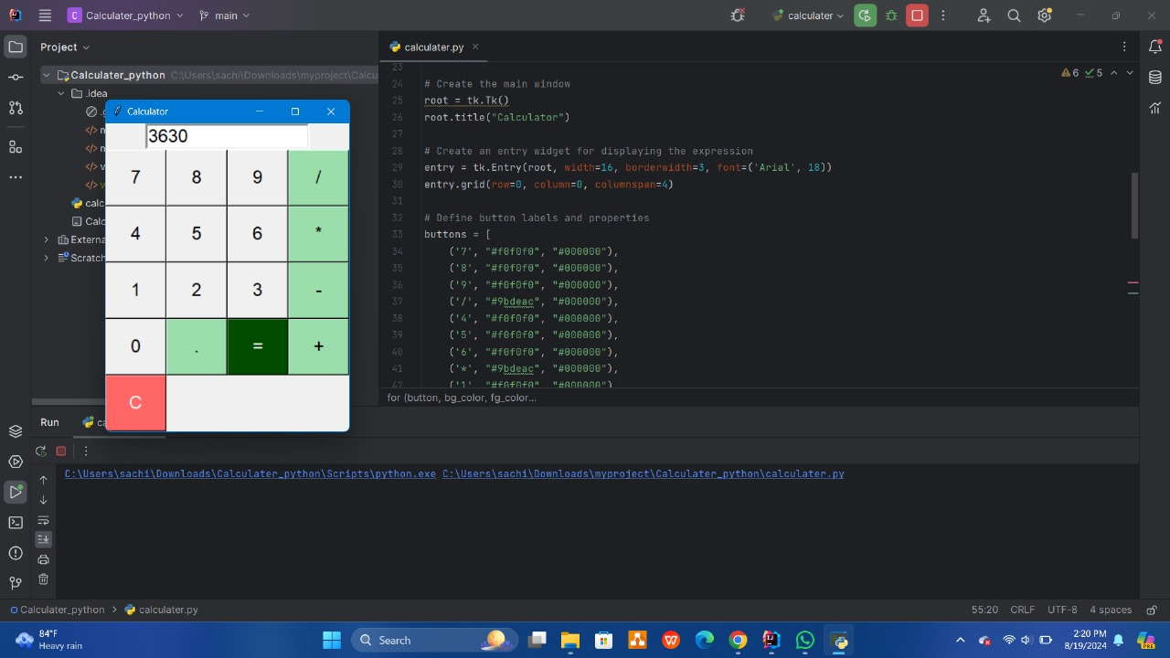Screen dimensions: 1170x658
Task: Expand the External Libraries tree node
Action: point(47,239)
